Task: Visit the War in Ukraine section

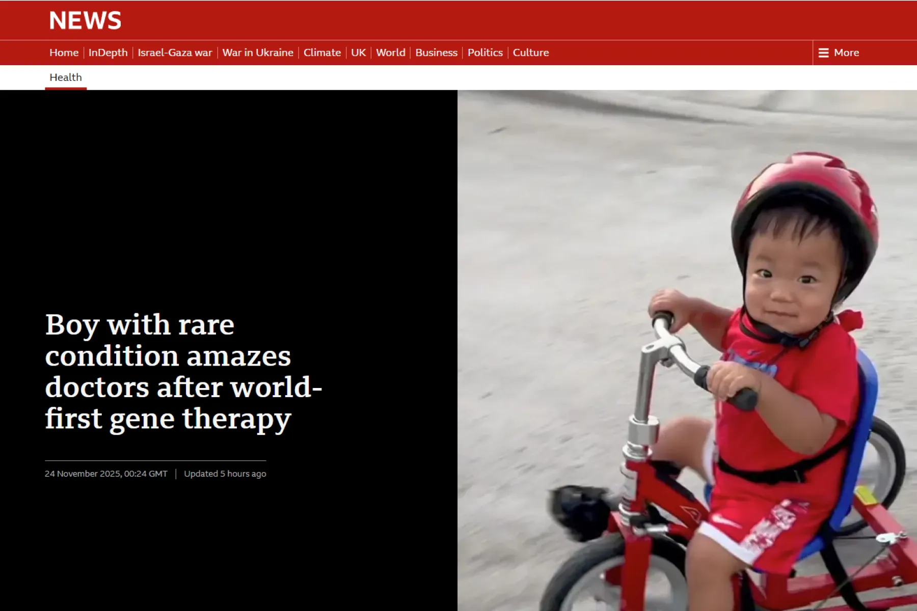Action: tap(258, 52)
